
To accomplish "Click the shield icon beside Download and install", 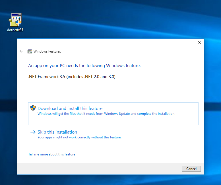I will (33, 108).
